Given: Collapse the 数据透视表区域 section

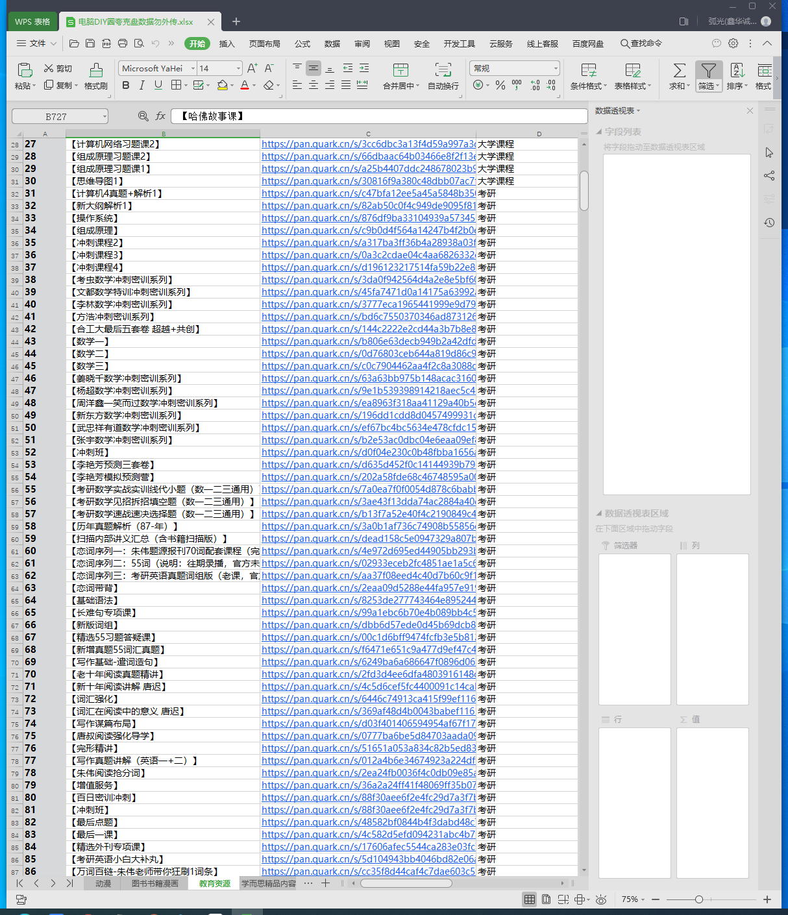Looking at the screenshot, I should point(599,513).
